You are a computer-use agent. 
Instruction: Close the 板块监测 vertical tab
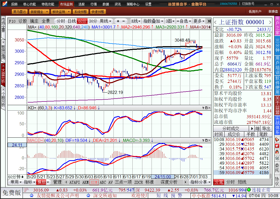click(3, 42)
